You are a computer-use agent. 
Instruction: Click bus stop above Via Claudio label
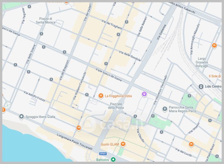coord(135,116)
